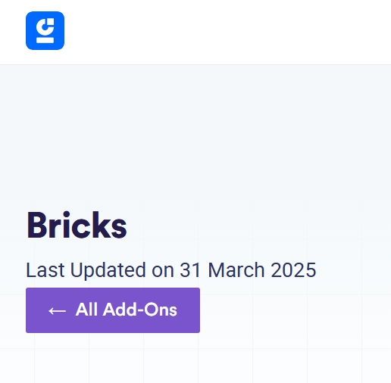Click the blue site logo in the header
391x383 pixels.
click(x=45, y=30)
